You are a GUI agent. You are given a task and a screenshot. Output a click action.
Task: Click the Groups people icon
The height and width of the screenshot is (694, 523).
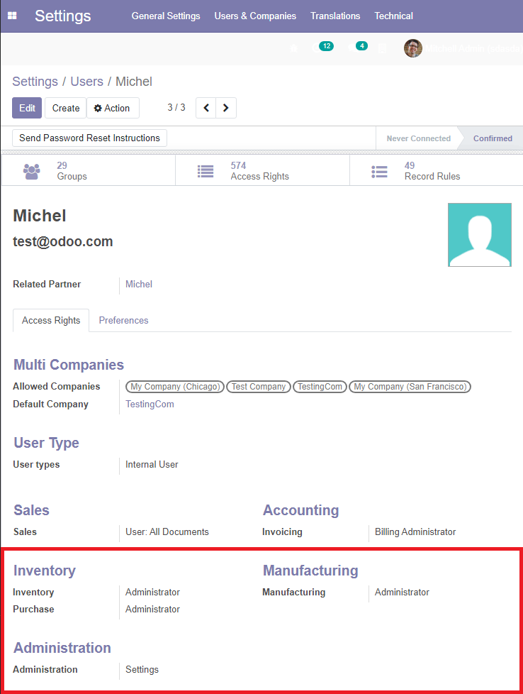point(31,171)
